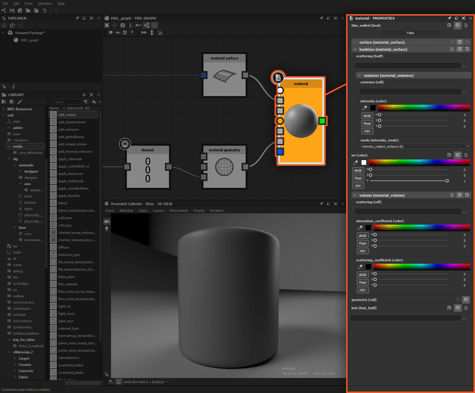Click the filter funnel icon beside Library search
The image size is (475, 393).
[86, 102]
